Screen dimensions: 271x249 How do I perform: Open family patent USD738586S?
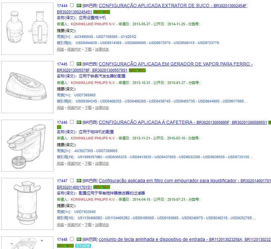point(85,95)
